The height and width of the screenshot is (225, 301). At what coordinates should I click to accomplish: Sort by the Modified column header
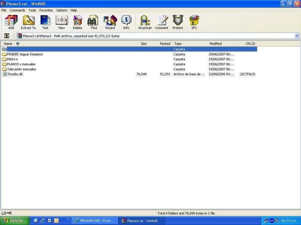coord(222,43)
